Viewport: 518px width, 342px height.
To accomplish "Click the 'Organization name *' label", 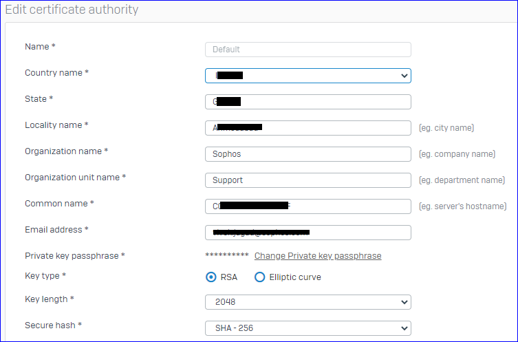I will click(67, 151).
